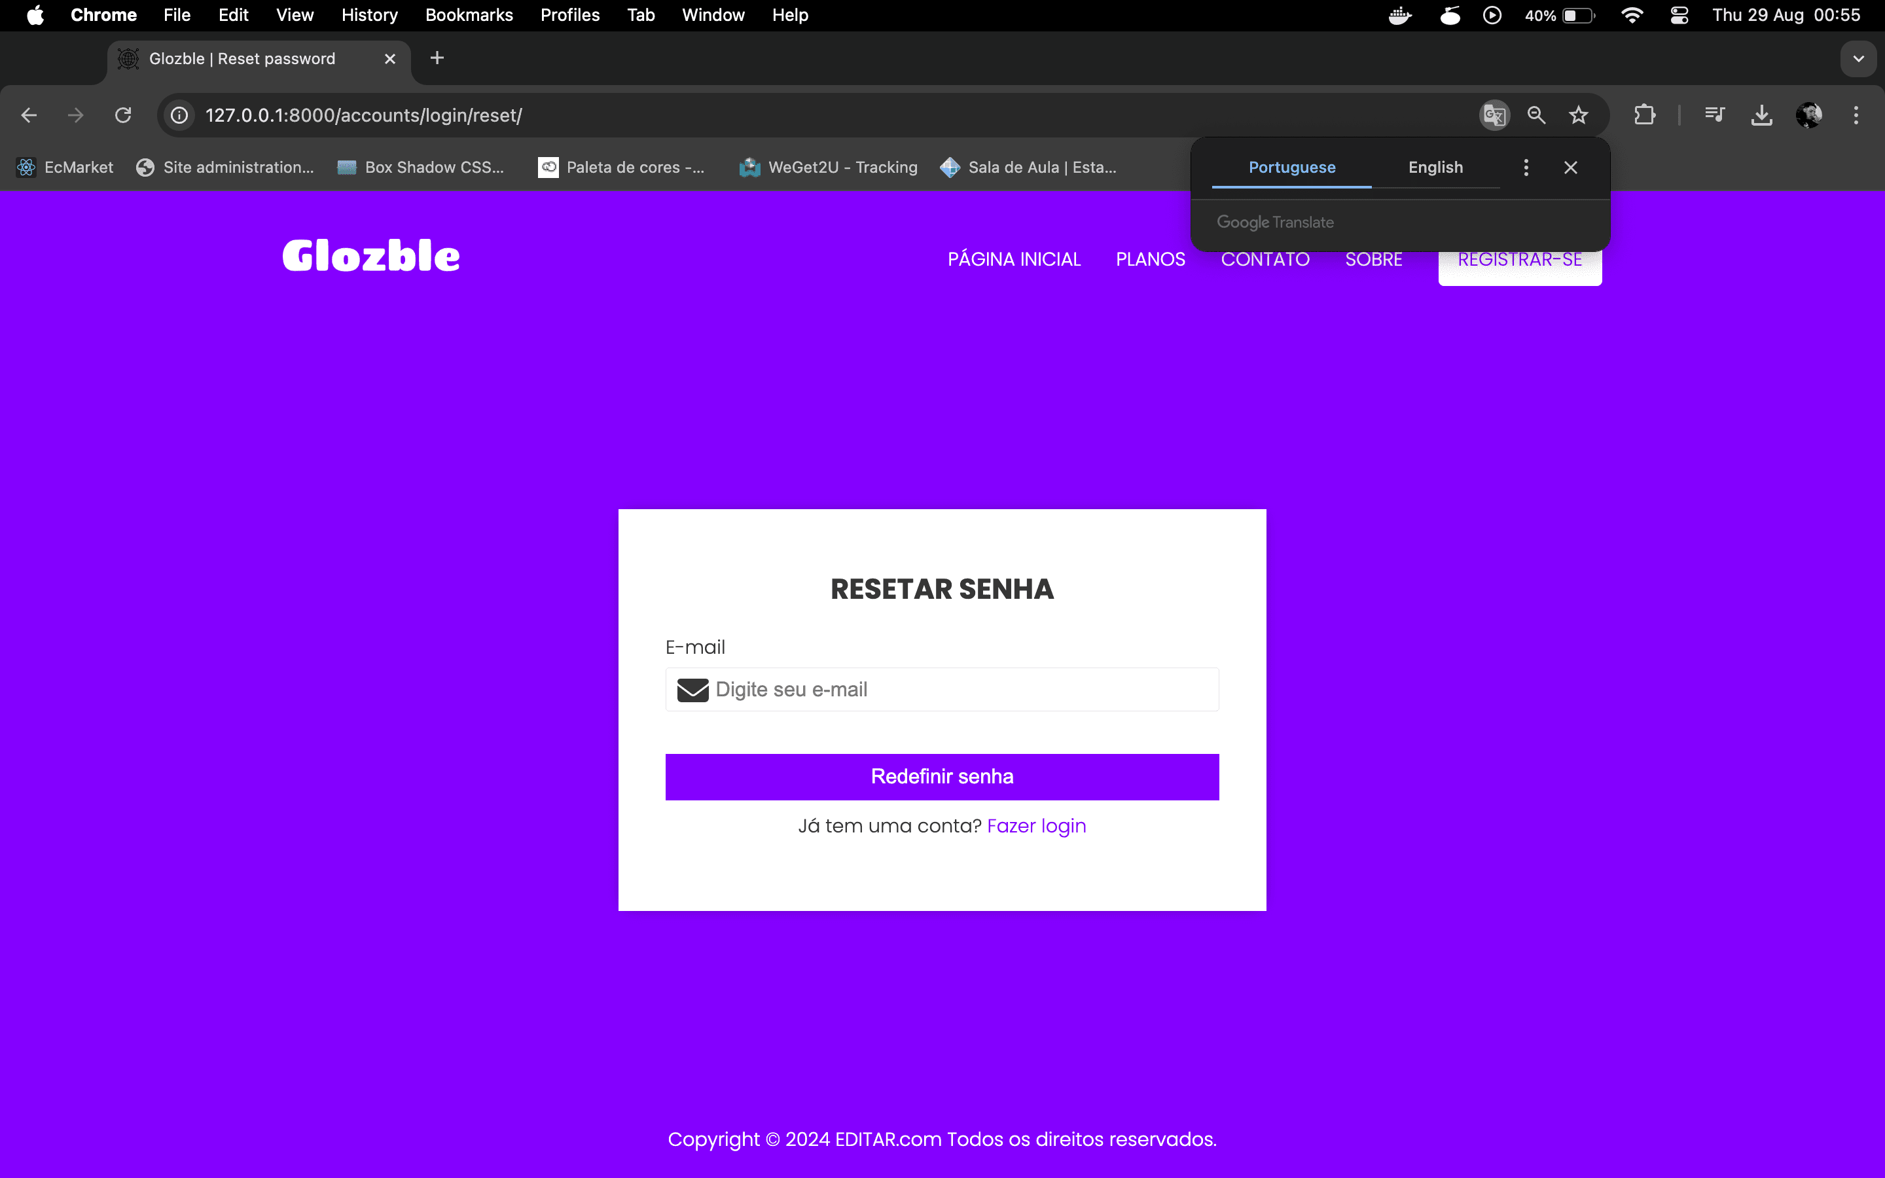Image resolution: width=1885 pixels, height=1178 pixels.
Task: Click the address bar URL
Action: pos(364,115)
